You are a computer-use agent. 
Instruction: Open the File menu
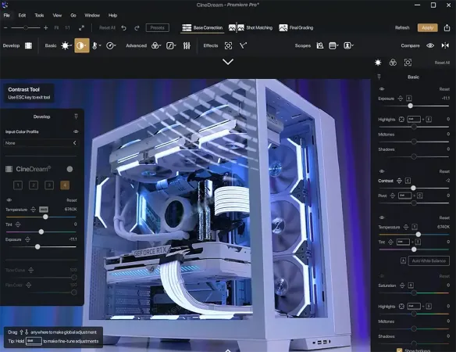click(x=7, y=16)
